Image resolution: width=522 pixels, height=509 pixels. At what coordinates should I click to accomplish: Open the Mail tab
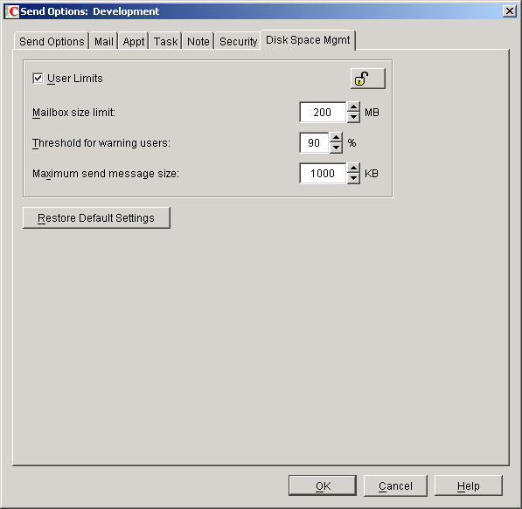click(104, 42)
